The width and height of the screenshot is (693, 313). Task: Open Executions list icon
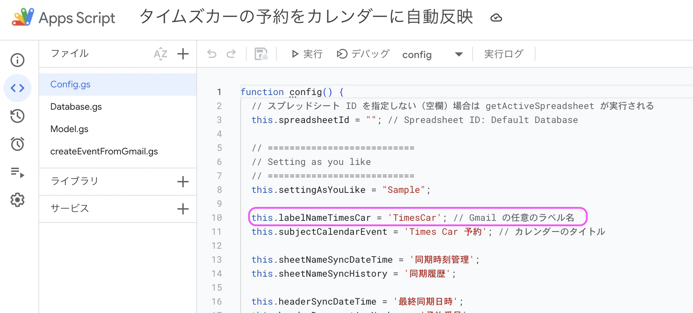(x=17, y=172)
